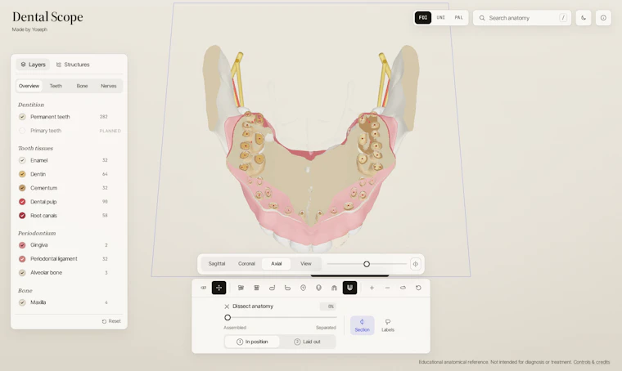Toggle Dental pulp layer checkbox
The image size is (622, 371).
tap(22, 202)
